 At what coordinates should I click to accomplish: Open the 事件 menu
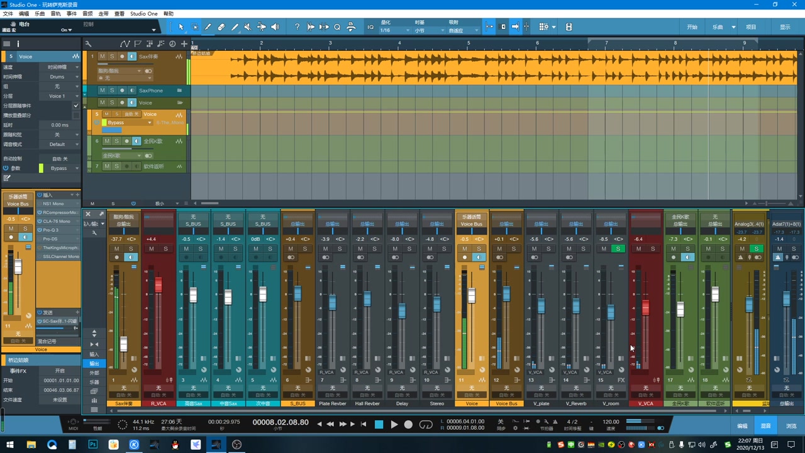[72, 13]
